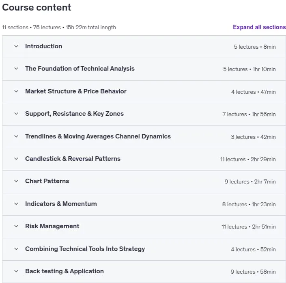Select Indicators & Momentum section heading
The height and width of the screenshot is (283, 286).
61,204
